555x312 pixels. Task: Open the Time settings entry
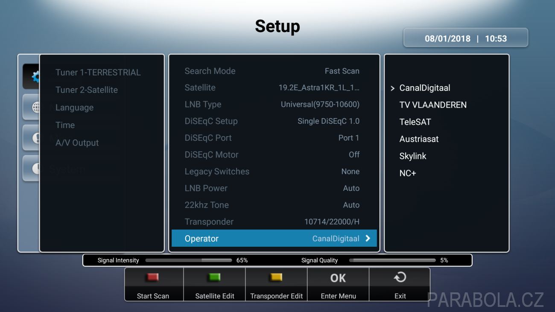tap(65, 125)
